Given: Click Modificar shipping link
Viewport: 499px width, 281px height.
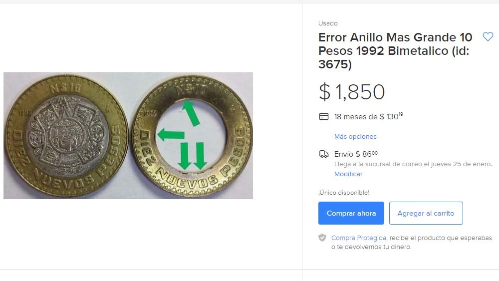Looking at the screenshot, I should (x=348, y=174).
